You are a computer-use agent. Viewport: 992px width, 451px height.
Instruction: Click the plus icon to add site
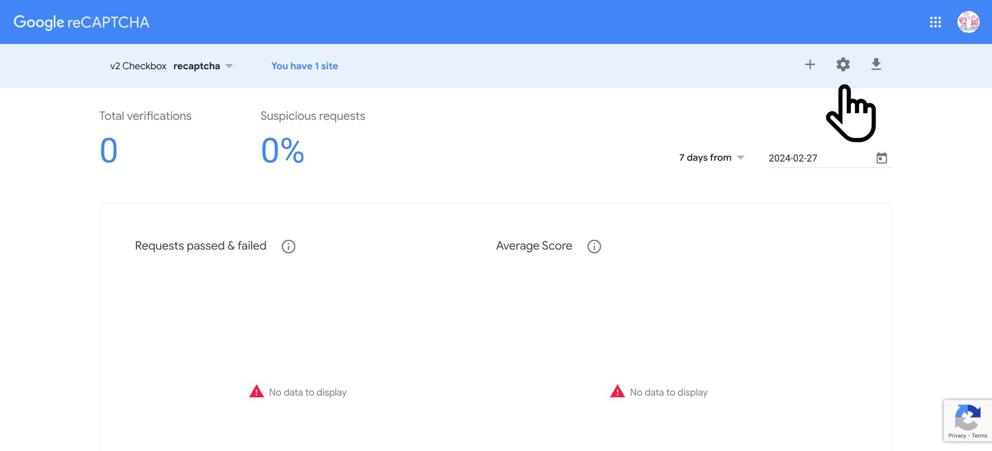[810, 65]
